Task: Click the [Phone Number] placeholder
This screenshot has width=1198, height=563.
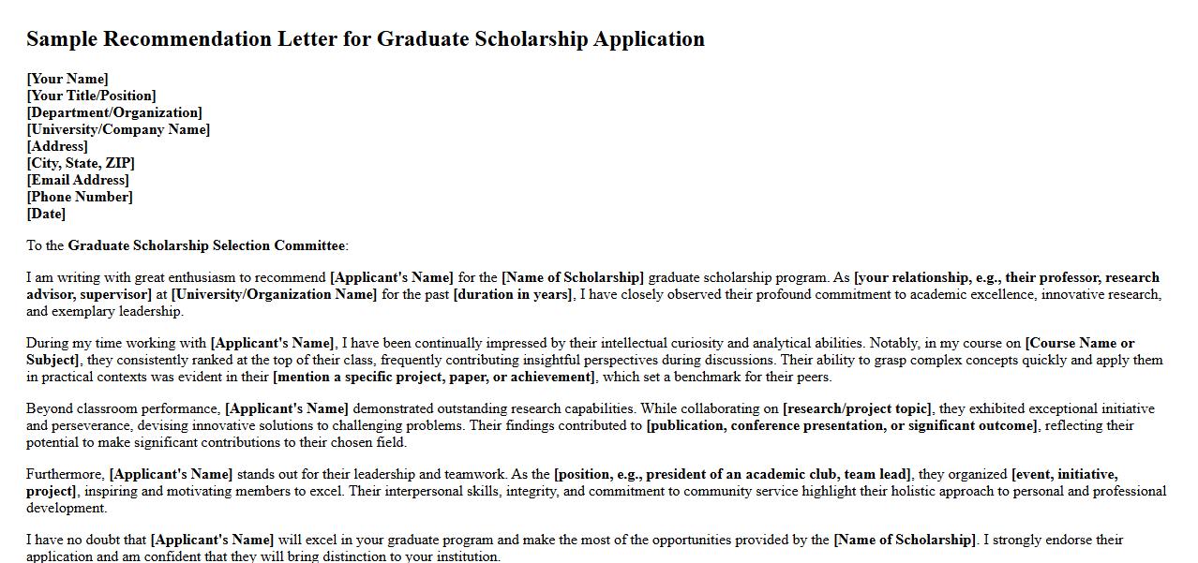Action: (x=80, y=197)
